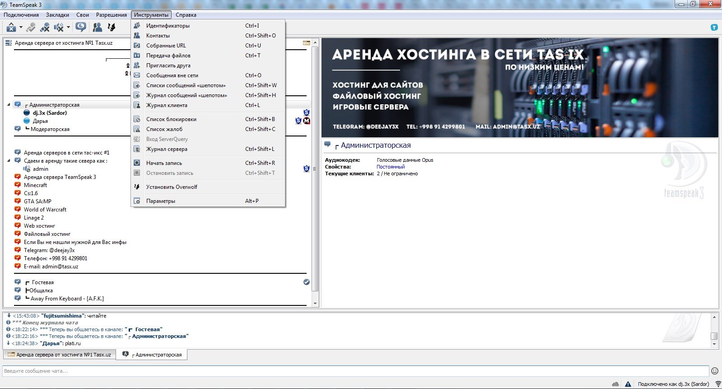Switch to Аренда сервера chat tab
The image size is (722, 389).
click(x=60, y=355)
